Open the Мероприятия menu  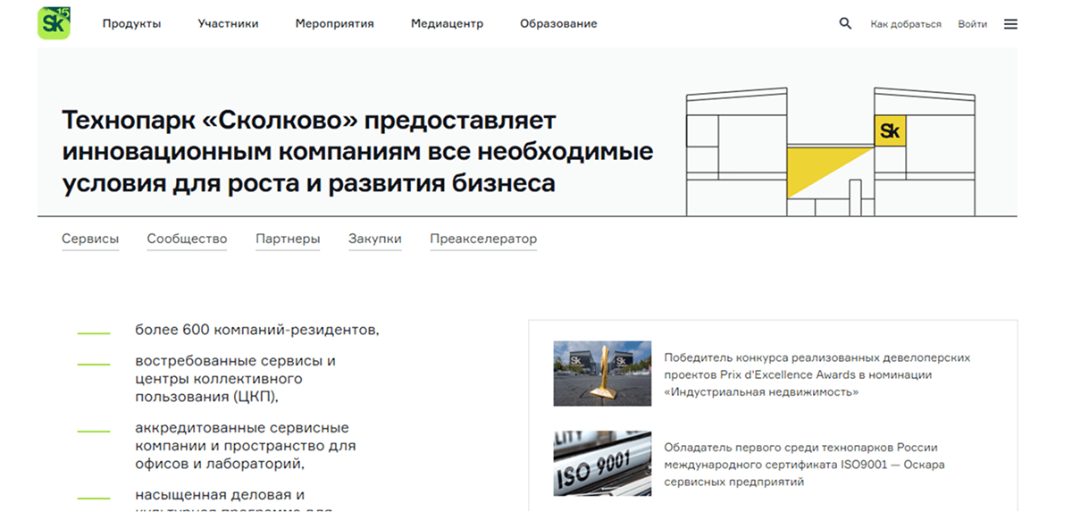tap(334, 24)
